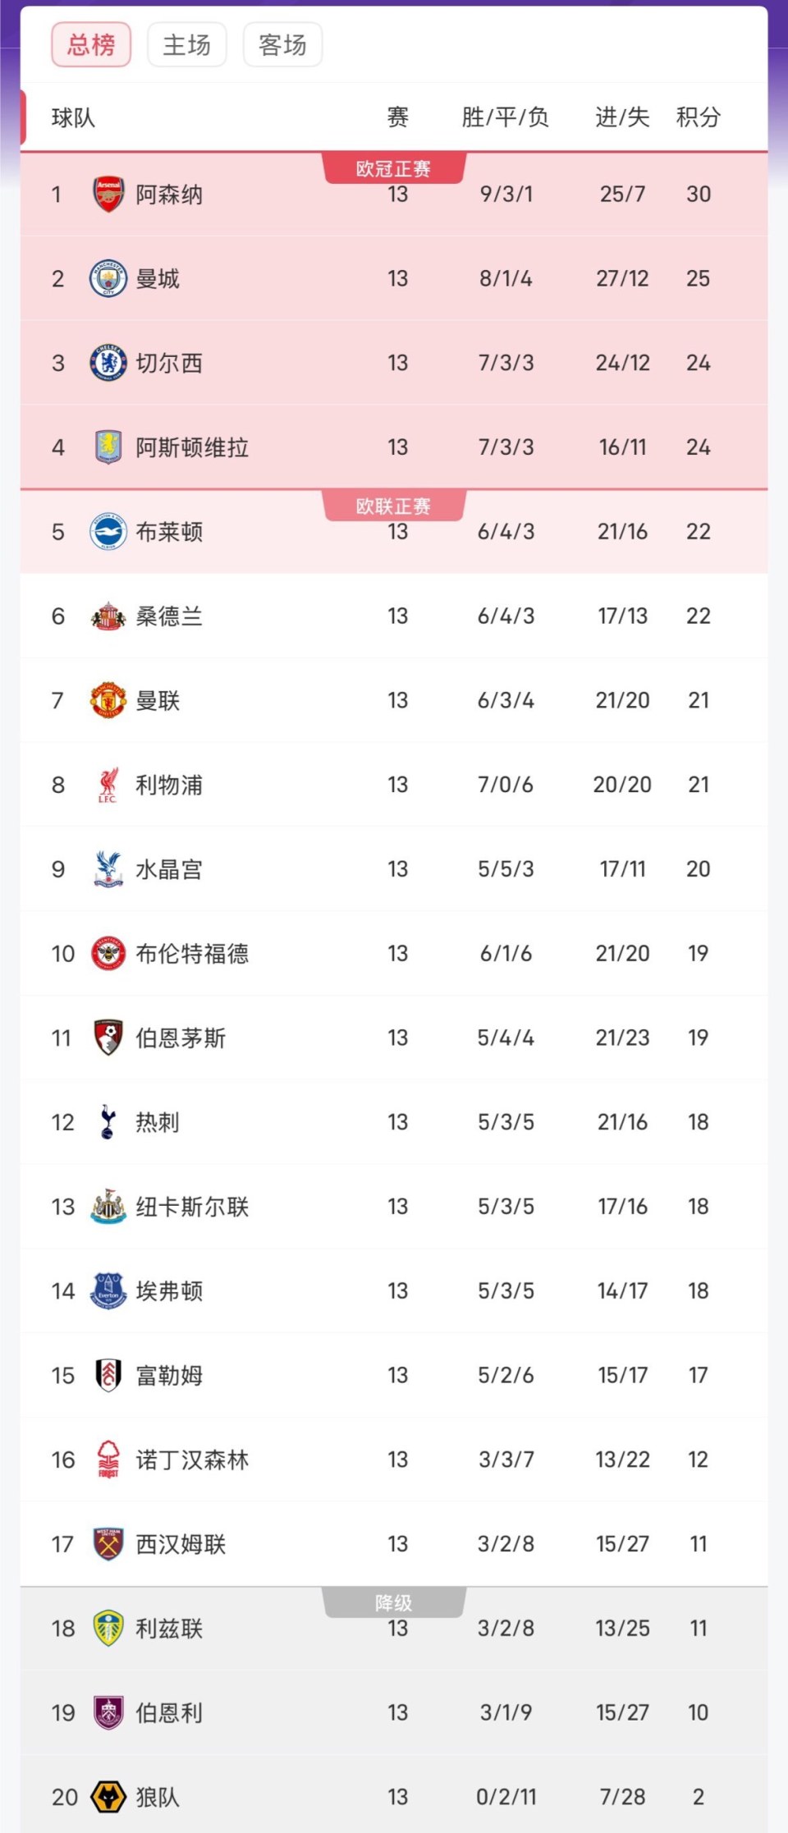The height and width of the screenshot is (1833, 788).
Task: Click the 纽卡斯尔联 team name
Action: (192, 1207)
